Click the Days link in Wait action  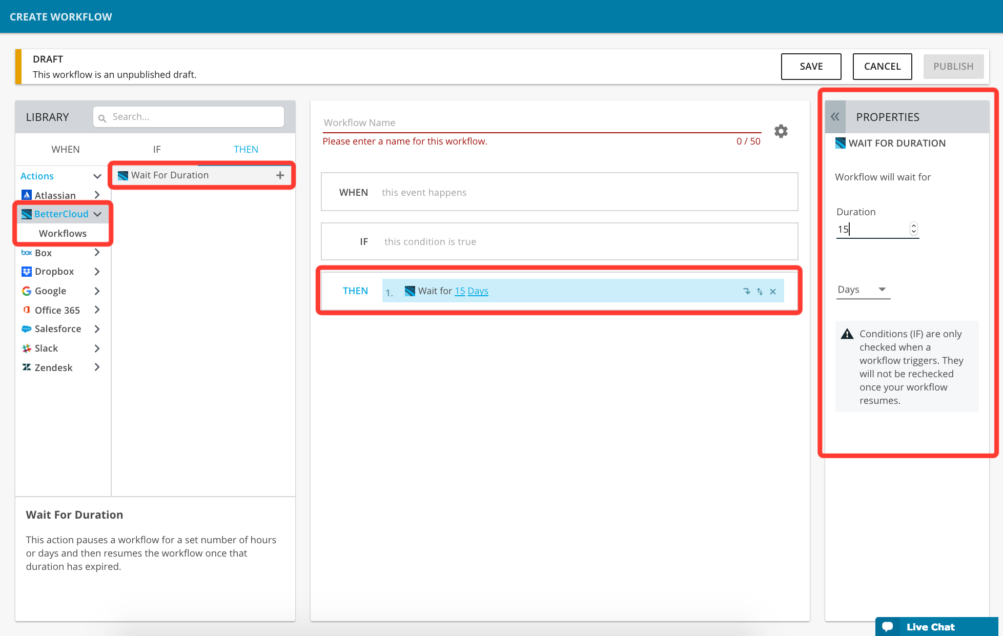point(478,291)
